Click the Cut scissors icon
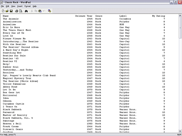The image size is (182, 136). 32,11
